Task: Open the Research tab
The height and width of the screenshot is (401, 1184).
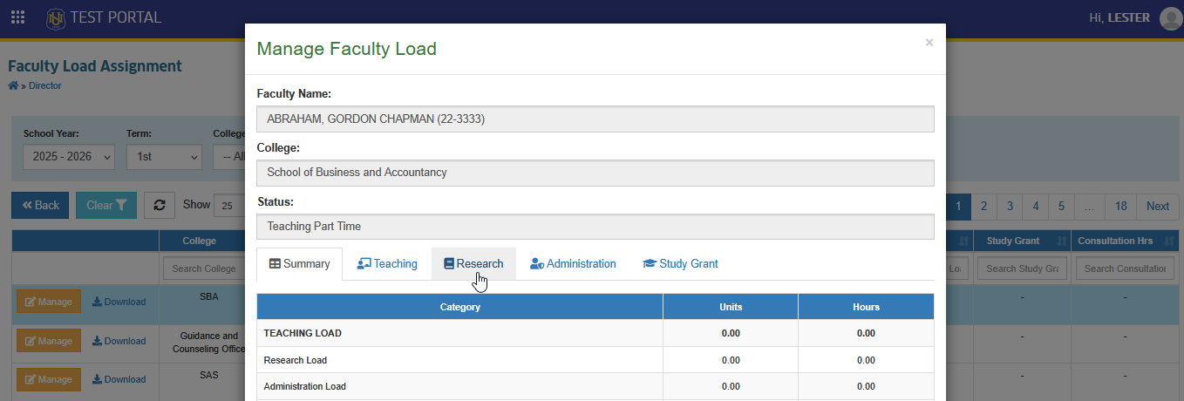Action: pyautogui.click(x=473, y=264)
